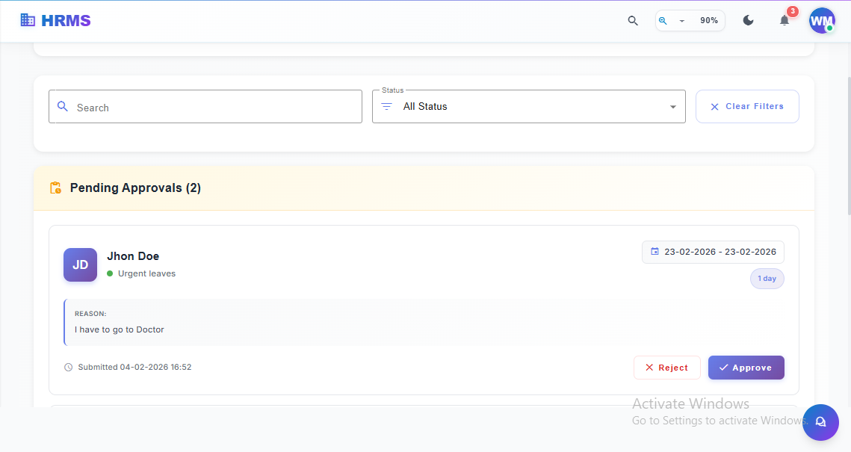Reject Jhon Doe's leave request
The width and height of the screenshot is (851, 452).
[667, 368]
